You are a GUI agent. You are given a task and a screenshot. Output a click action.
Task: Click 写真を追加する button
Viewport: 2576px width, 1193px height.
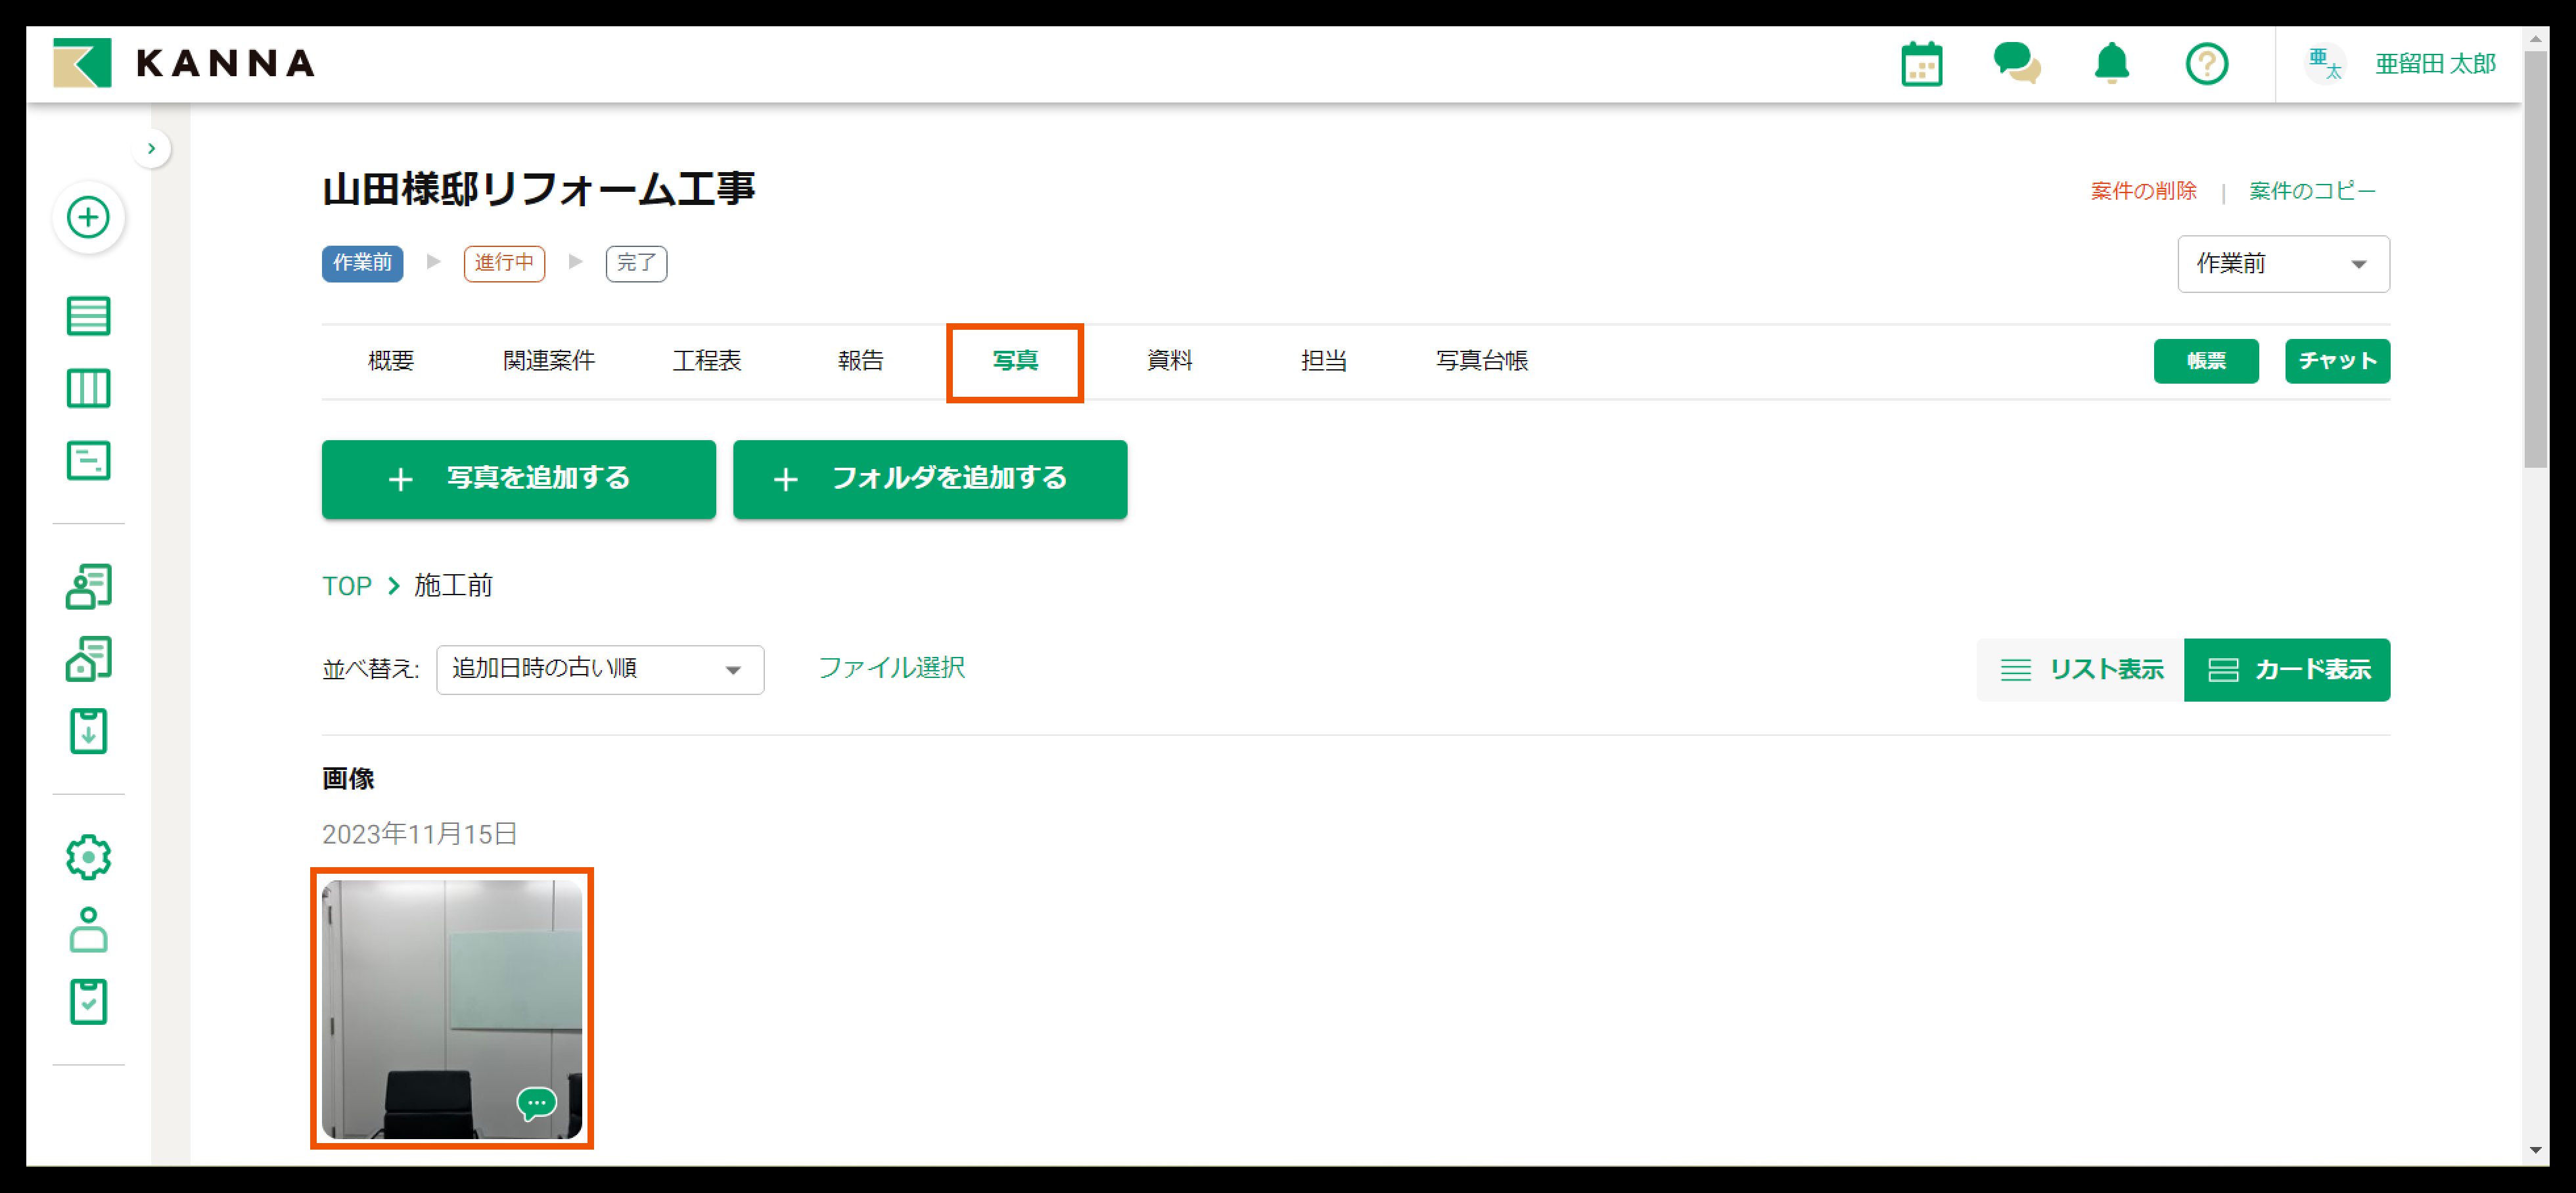point(518,479)
